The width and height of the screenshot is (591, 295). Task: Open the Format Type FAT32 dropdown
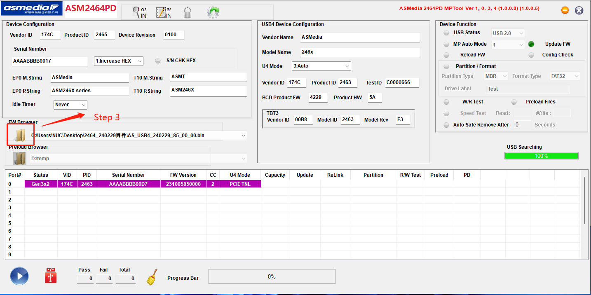point(565,76)
